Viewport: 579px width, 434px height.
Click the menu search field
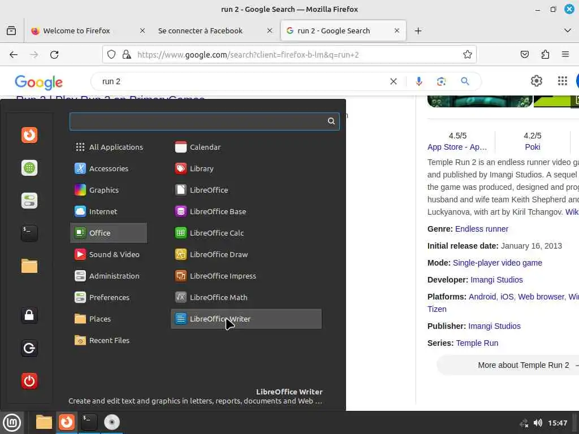(x=205, y=121)
